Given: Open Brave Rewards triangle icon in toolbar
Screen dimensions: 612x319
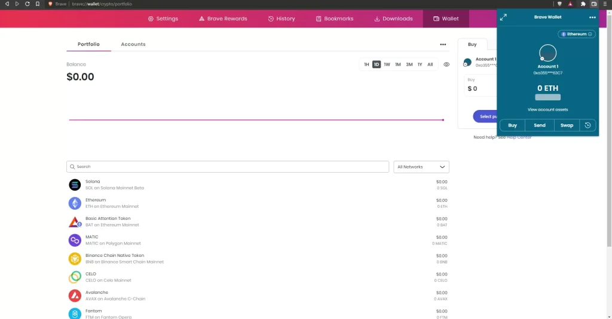Looking at the screenshot, I should pyautogui.click(x=570, y=4).
